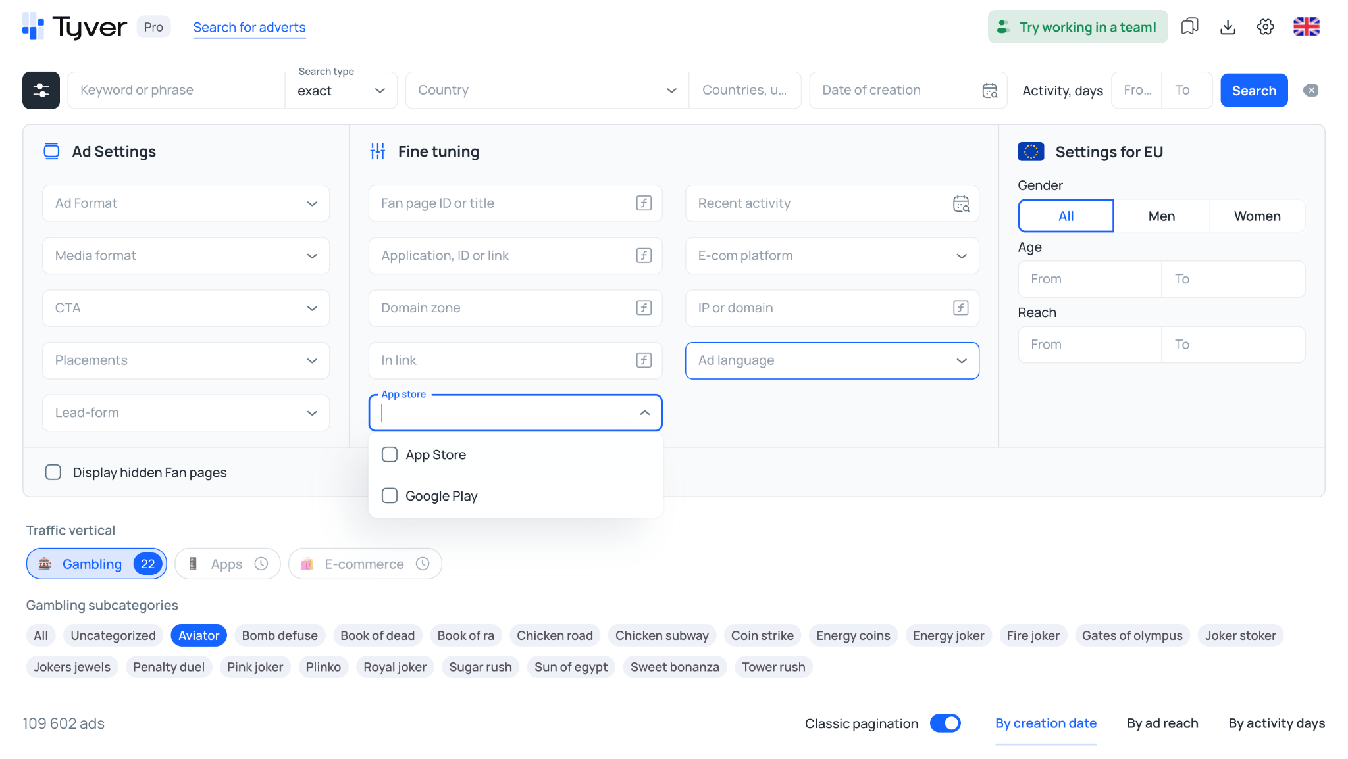Image resolution: width=1348 pixels, height=759 pixels.
Task: Click the Pro plan badge
Action: coord(153,27)
